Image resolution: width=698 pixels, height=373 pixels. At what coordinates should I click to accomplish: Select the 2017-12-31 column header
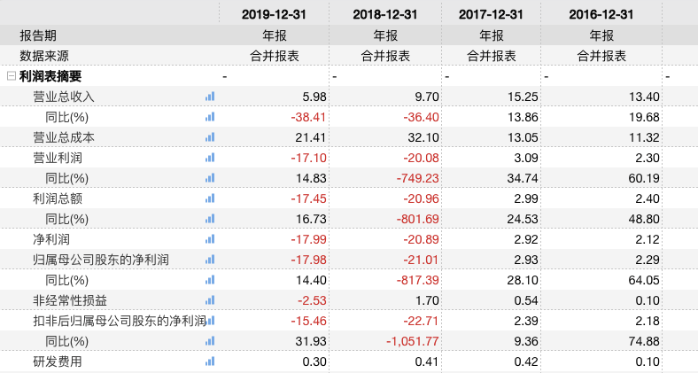491,15
